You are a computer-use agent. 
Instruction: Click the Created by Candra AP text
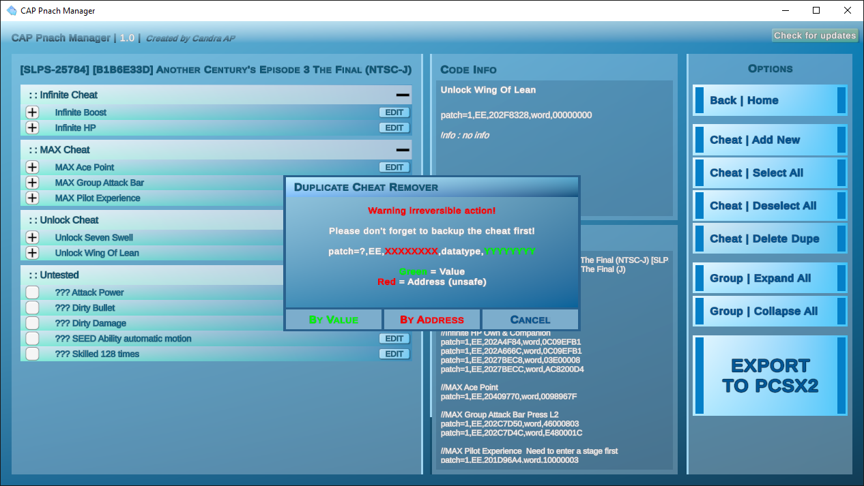(190, 38)
